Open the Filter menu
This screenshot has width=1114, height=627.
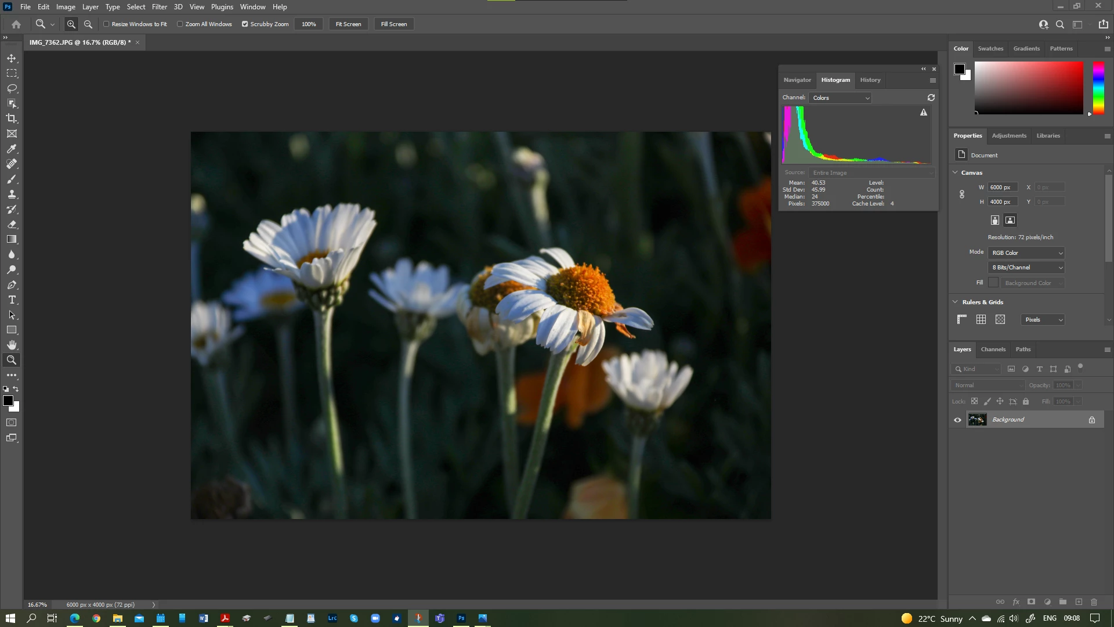[x=159, y=7]
